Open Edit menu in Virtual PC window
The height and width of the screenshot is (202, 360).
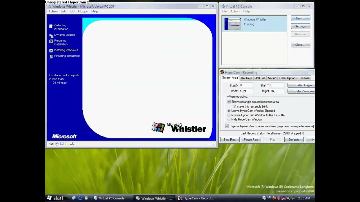point(64,11)
